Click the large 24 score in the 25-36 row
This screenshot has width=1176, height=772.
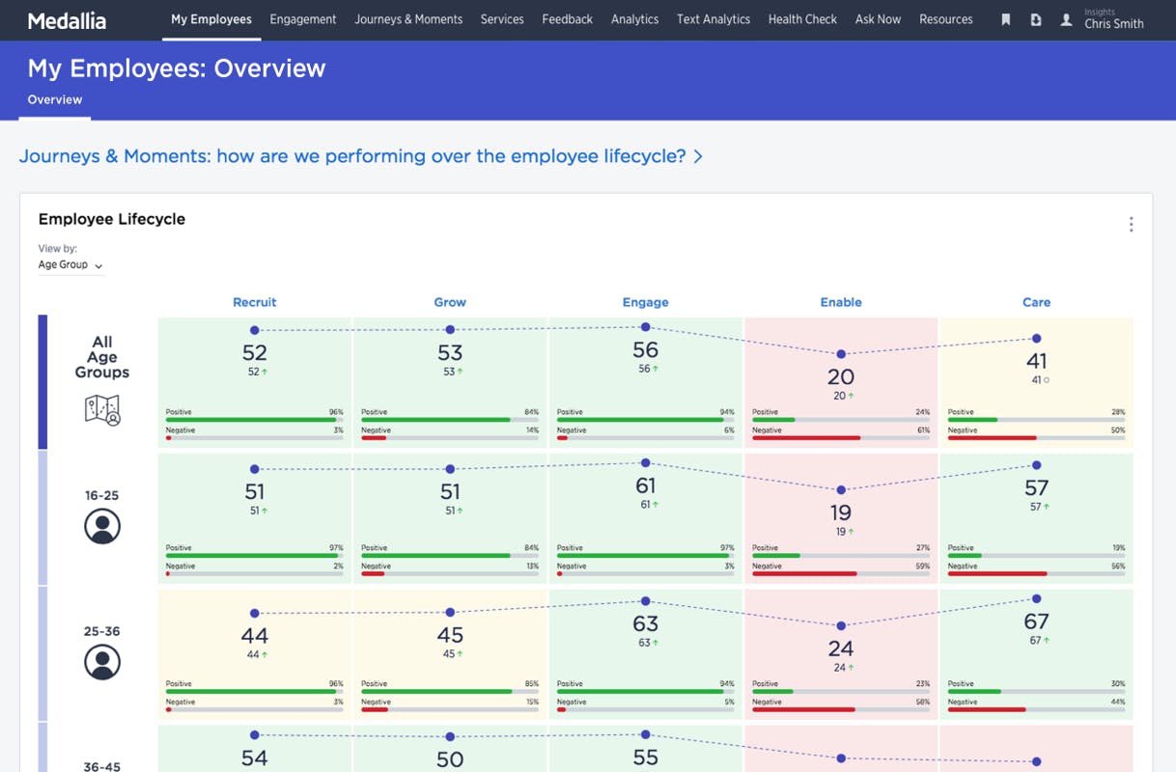pos(841,649)
